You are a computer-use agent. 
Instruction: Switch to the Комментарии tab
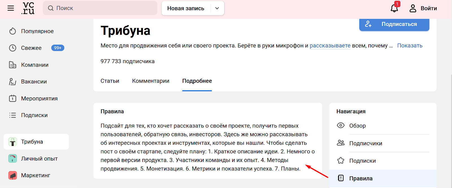pos(151,81)
